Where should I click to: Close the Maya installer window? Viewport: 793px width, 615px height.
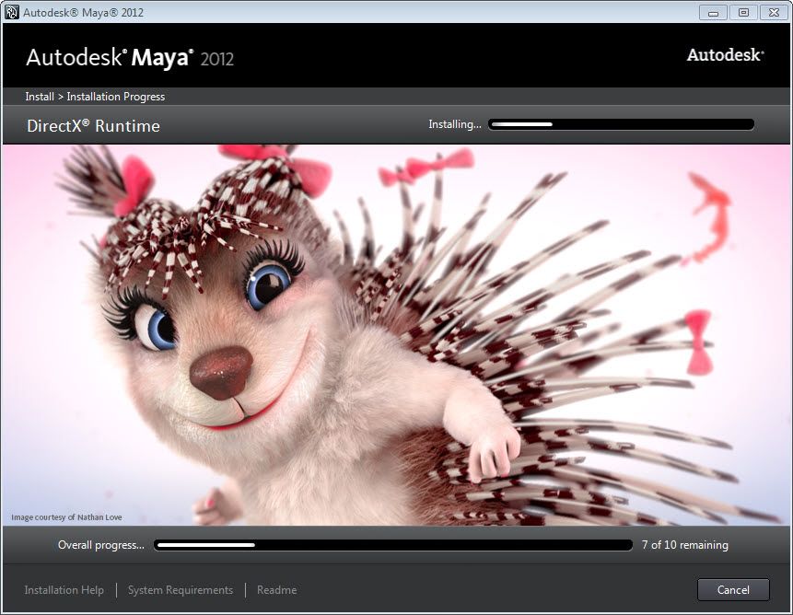coord(774,13)
